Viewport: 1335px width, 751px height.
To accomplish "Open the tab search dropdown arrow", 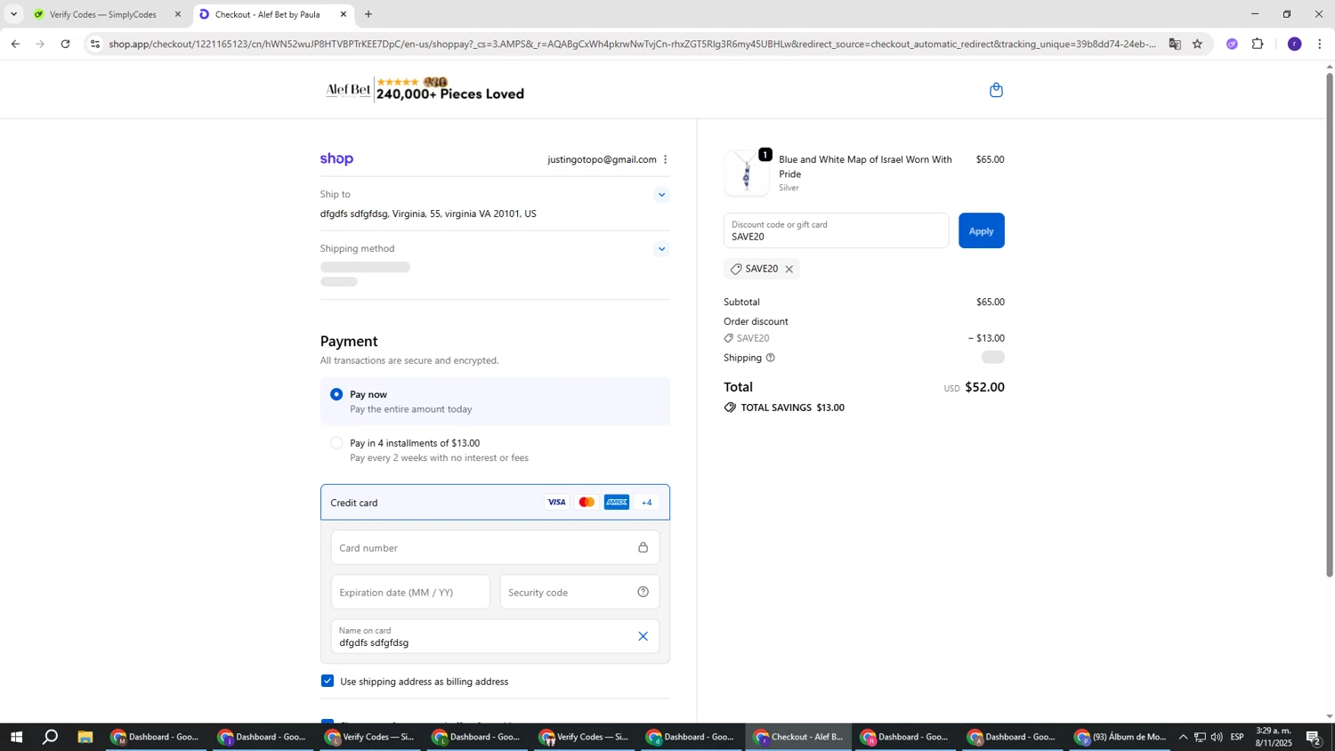I will tap(13, 14).
